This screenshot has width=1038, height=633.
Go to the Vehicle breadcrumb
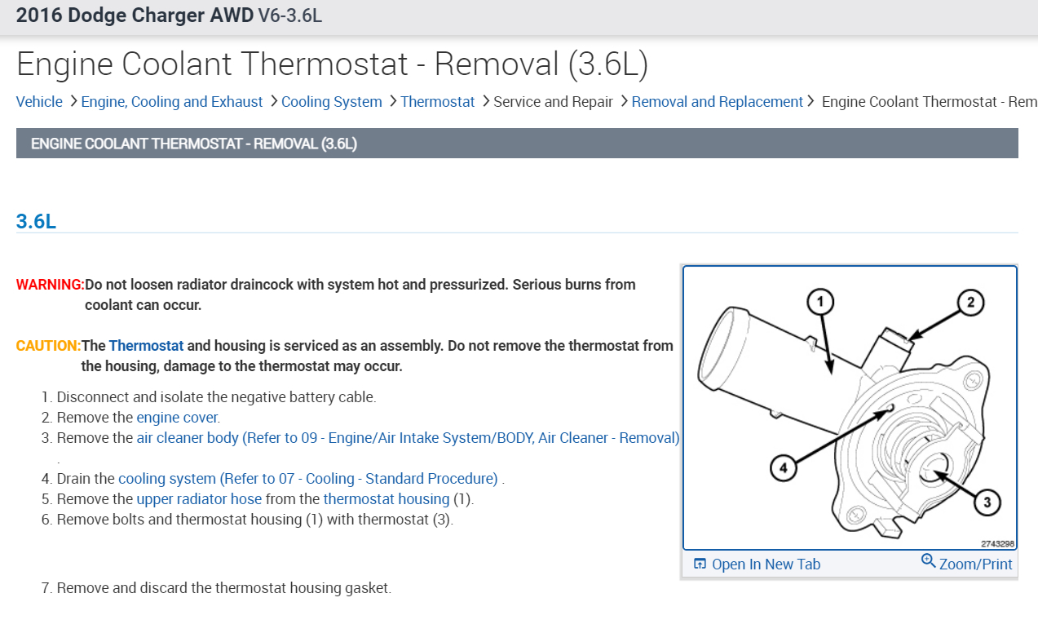click(39, 102)
